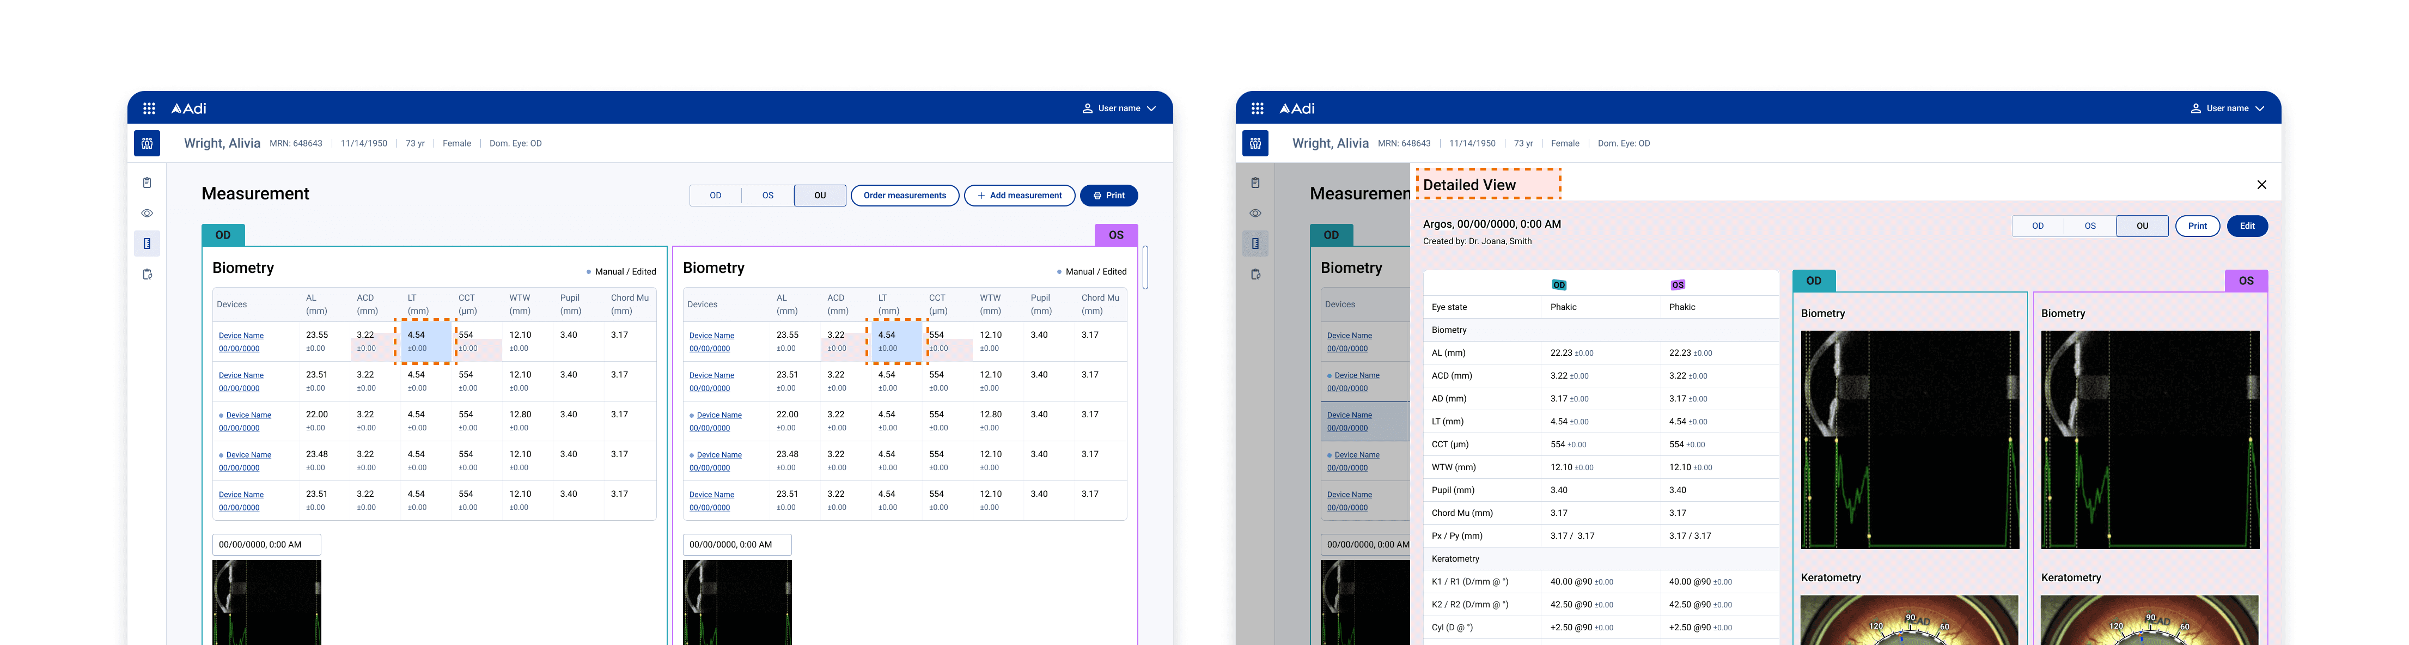Open the app grid launcher in the left window
2409x645 pixels.
(x=149, y=108)
